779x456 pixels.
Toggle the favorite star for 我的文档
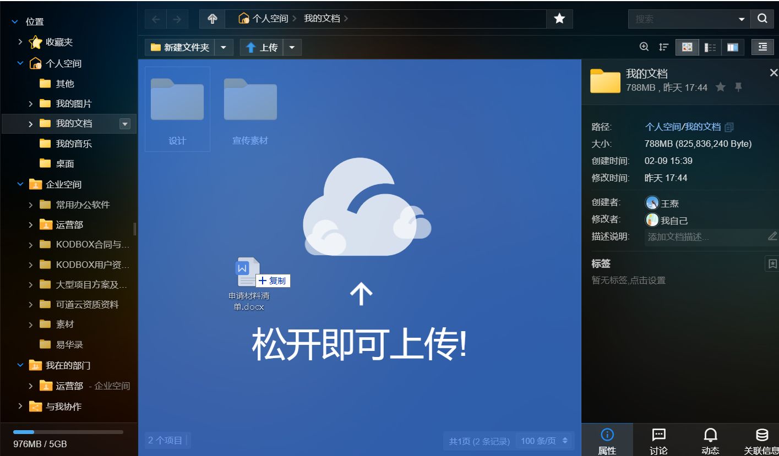pos(721,87)
